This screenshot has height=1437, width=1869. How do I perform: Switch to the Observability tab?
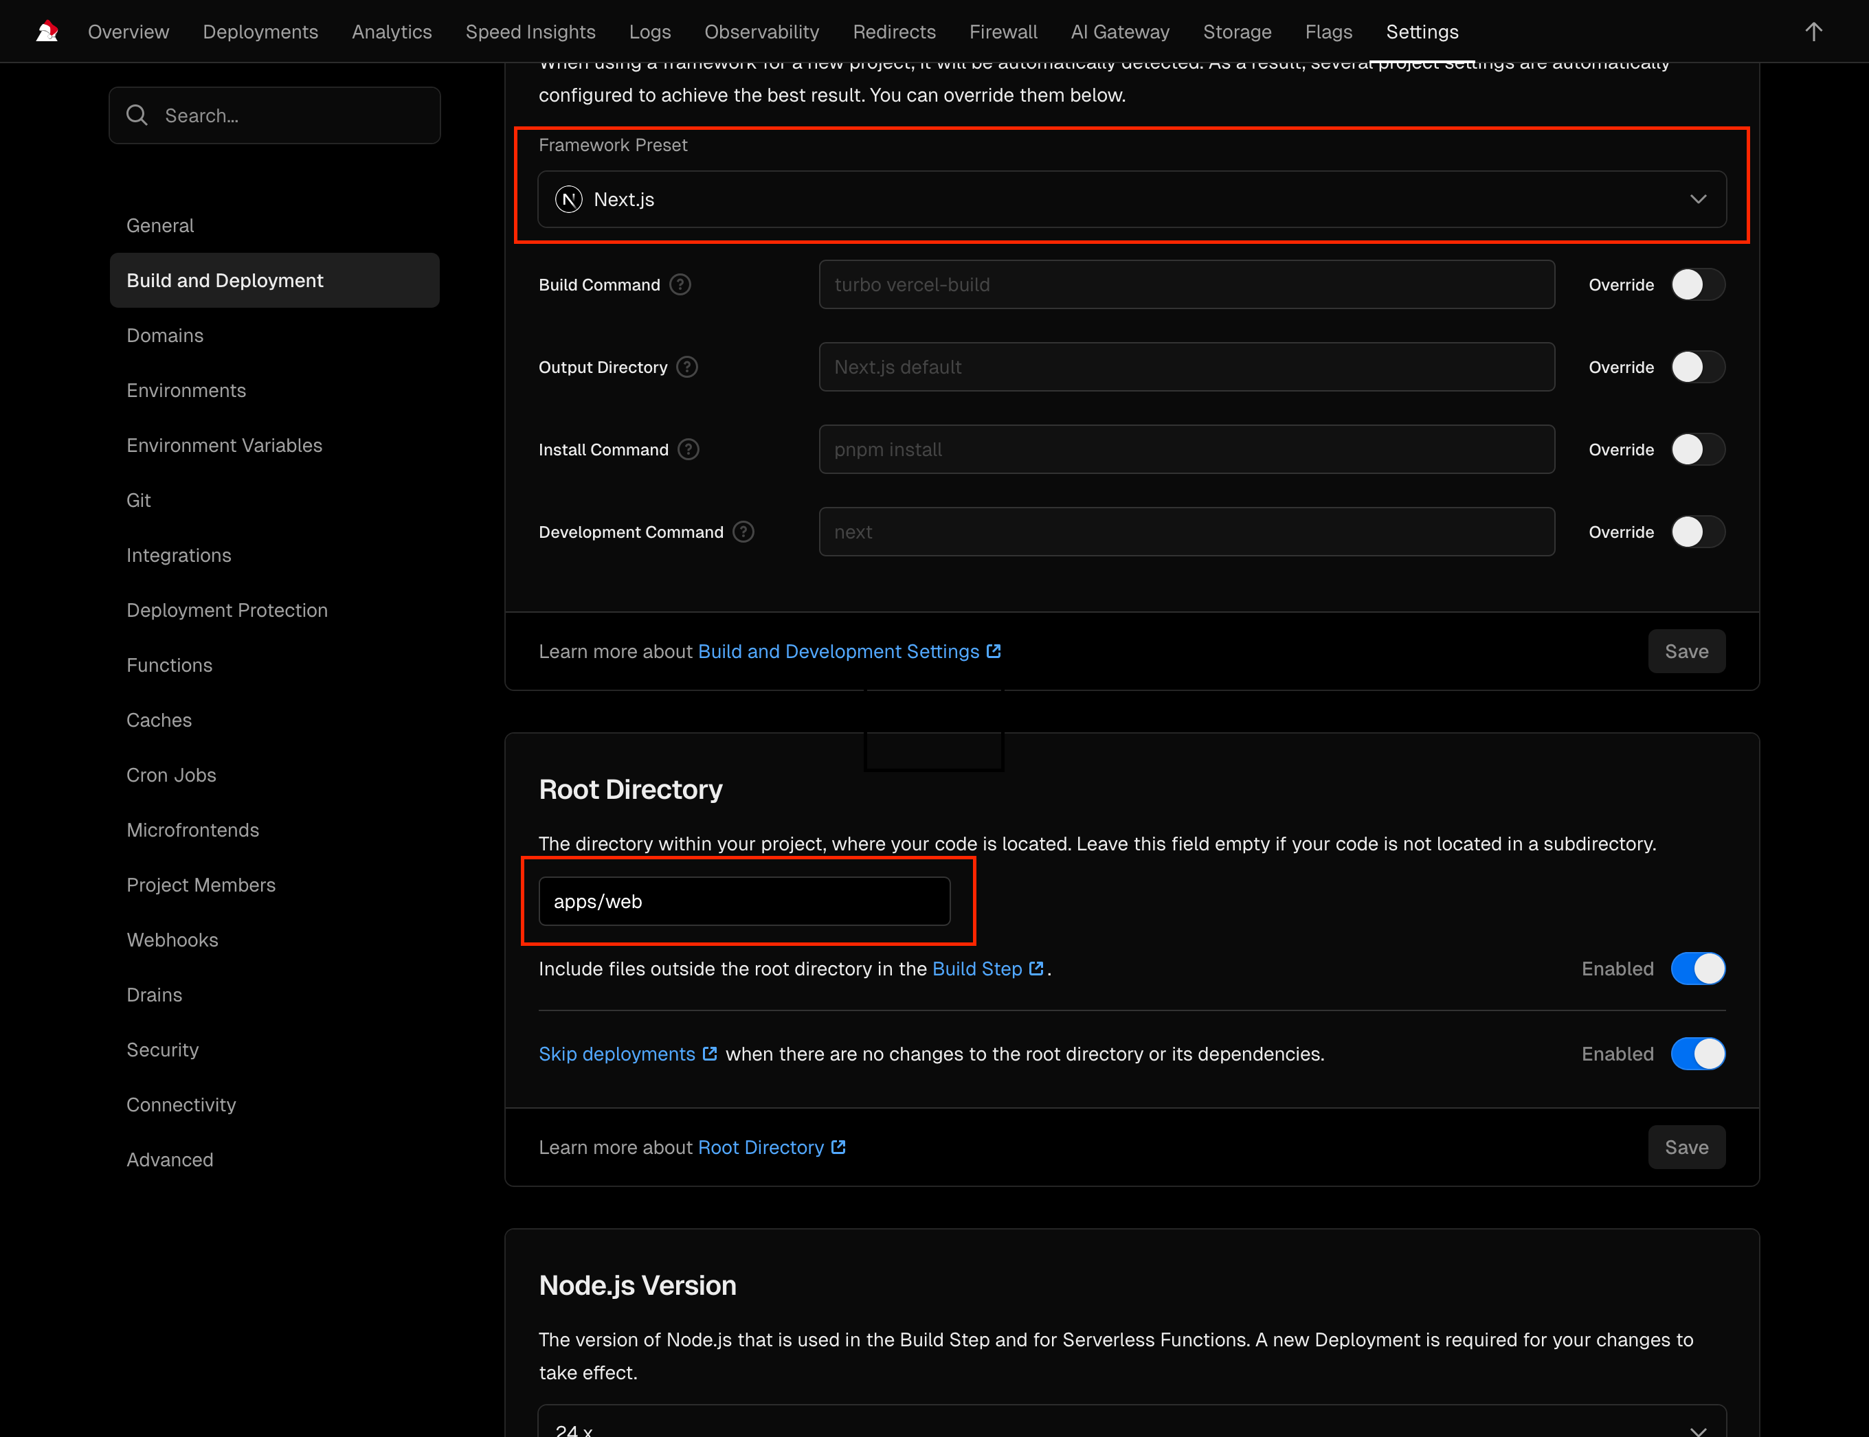pos(761,32)
